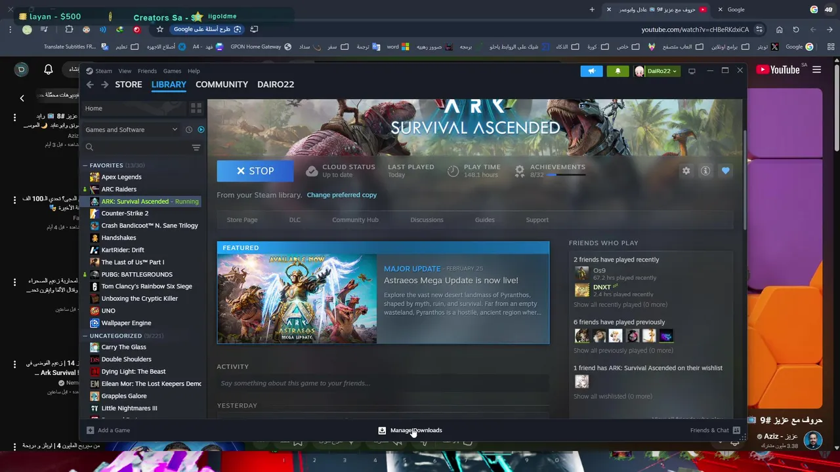
Task: Open the Discussions tab
Action: (x=427, y=220)
